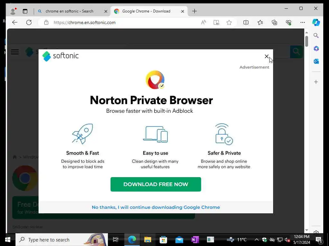The height and width of the screenshot is (246, 329).
Task: Click Softonic green search button
Action: coord(296,52)
